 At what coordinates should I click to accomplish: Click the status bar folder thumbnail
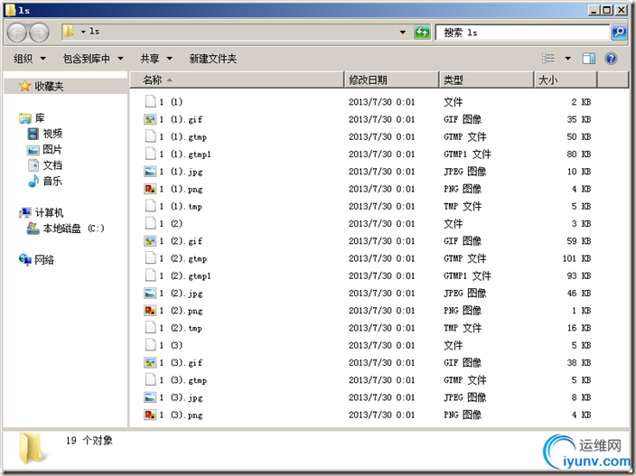pos(32,448)
